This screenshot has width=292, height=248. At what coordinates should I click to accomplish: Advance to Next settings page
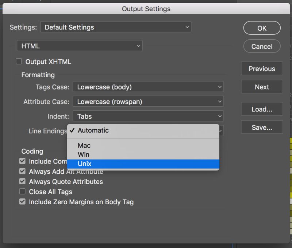(x=262, y=87)
